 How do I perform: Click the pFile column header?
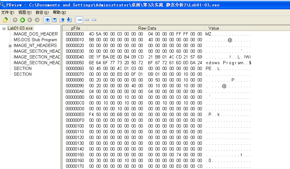point(75,28)
